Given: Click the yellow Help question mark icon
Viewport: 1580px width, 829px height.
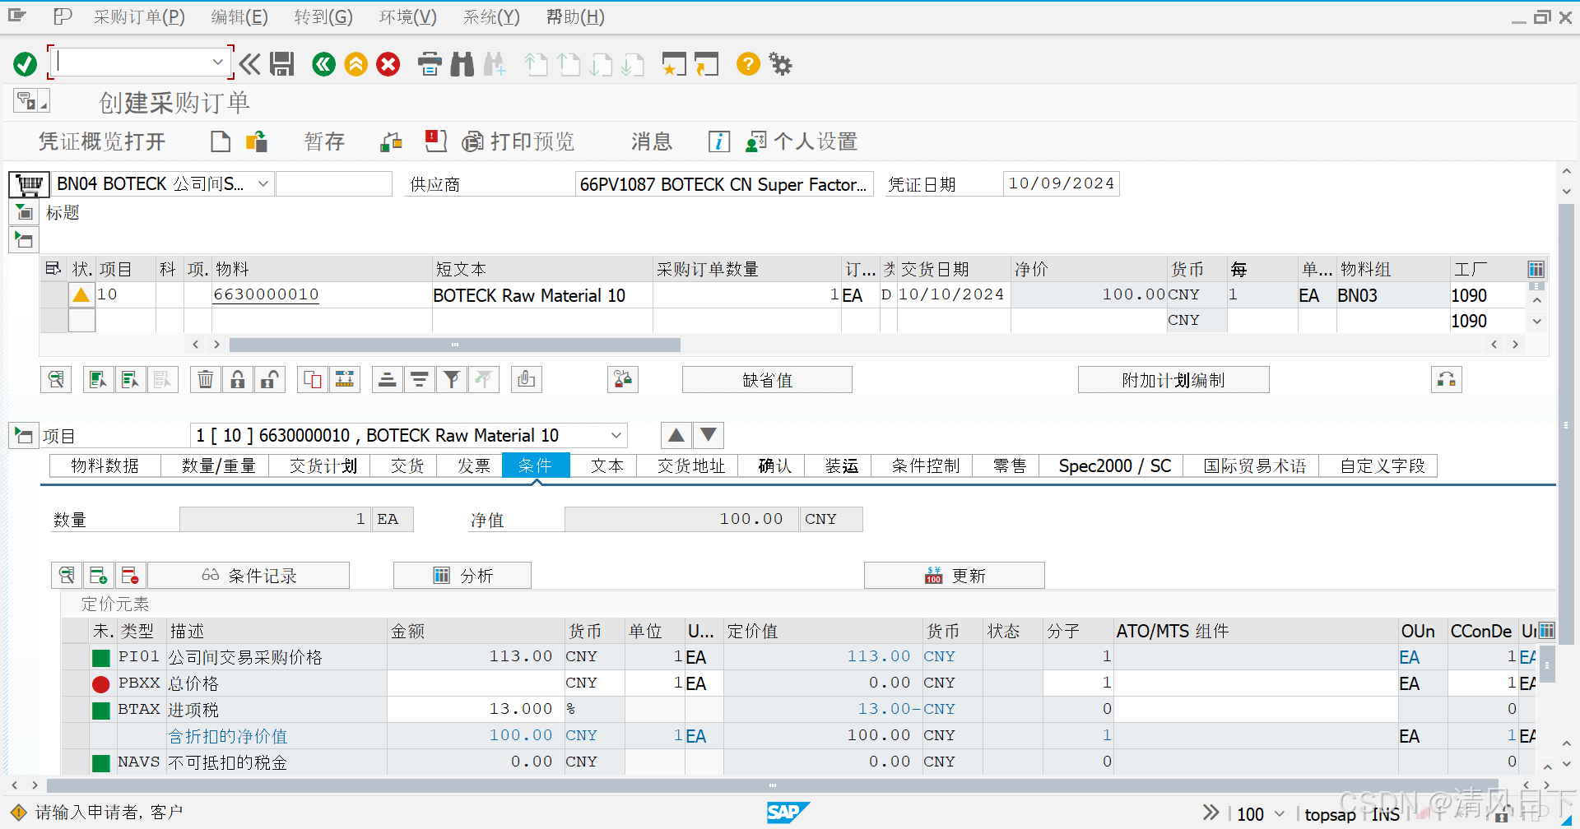Looking at the screenshot, I should click(x=748, y=64).
